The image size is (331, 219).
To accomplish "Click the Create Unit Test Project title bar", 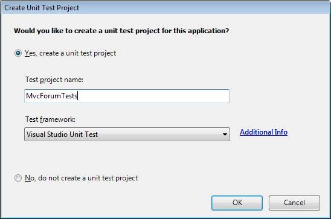I will tap(165, 8).
